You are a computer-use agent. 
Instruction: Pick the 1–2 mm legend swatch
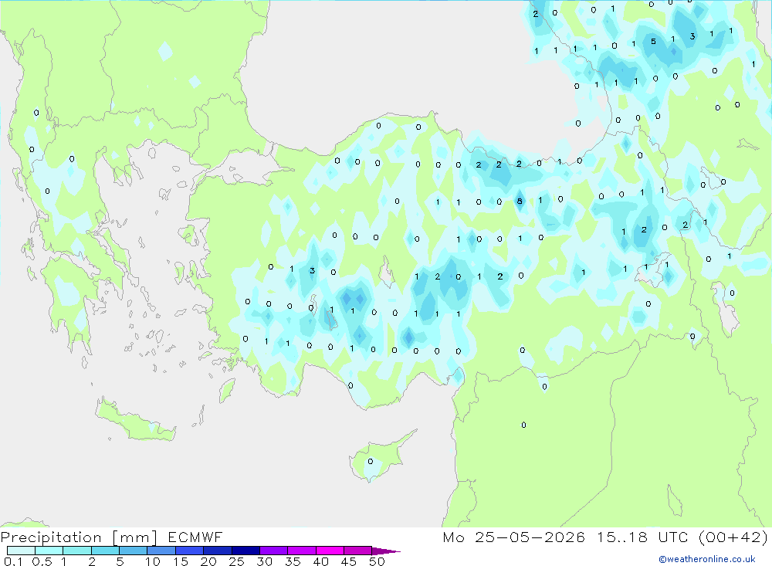point(76,551)
